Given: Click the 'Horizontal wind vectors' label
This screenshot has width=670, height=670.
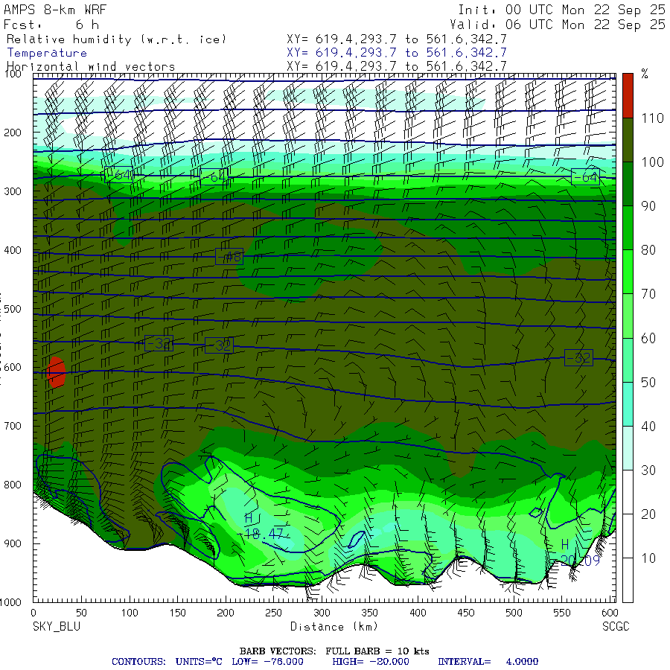Looking at the screenshot, I should pos(91,67).
